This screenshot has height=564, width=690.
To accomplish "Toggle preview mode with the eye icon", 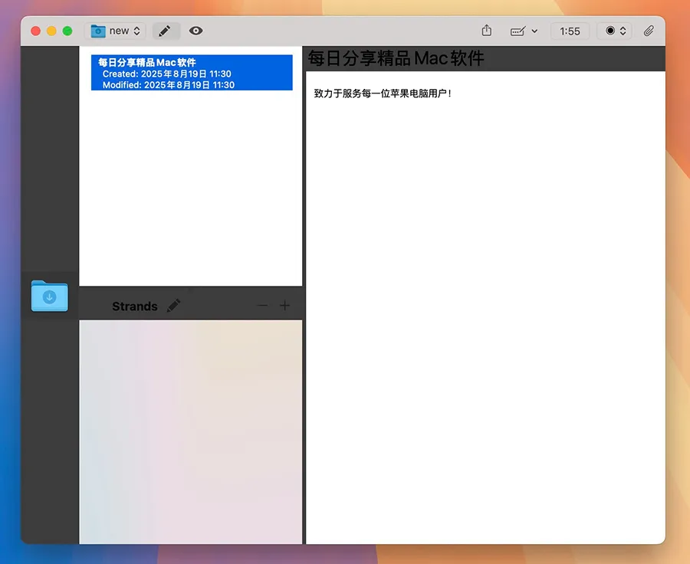I will (196, 31).
